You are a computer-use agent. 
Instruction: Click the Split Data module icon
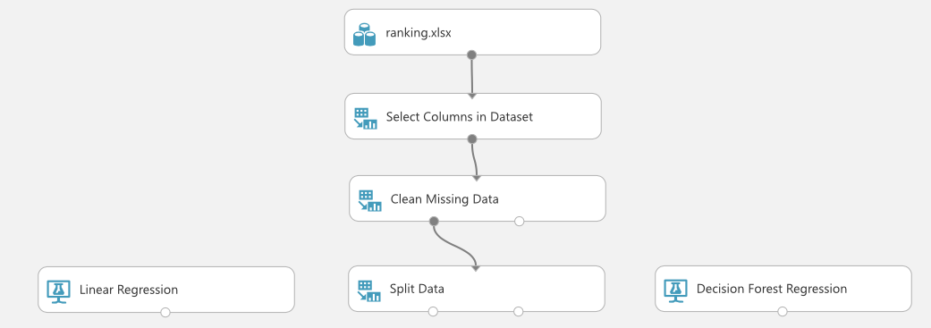(369, 290)
